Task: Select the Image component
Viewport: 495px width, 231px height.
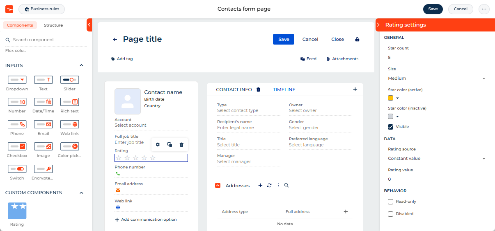Action: coord(43,150)
